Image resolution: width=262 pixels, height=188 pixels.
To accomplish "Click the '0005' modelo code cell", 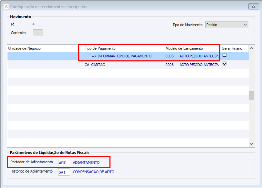I will (x=170, y=56).
